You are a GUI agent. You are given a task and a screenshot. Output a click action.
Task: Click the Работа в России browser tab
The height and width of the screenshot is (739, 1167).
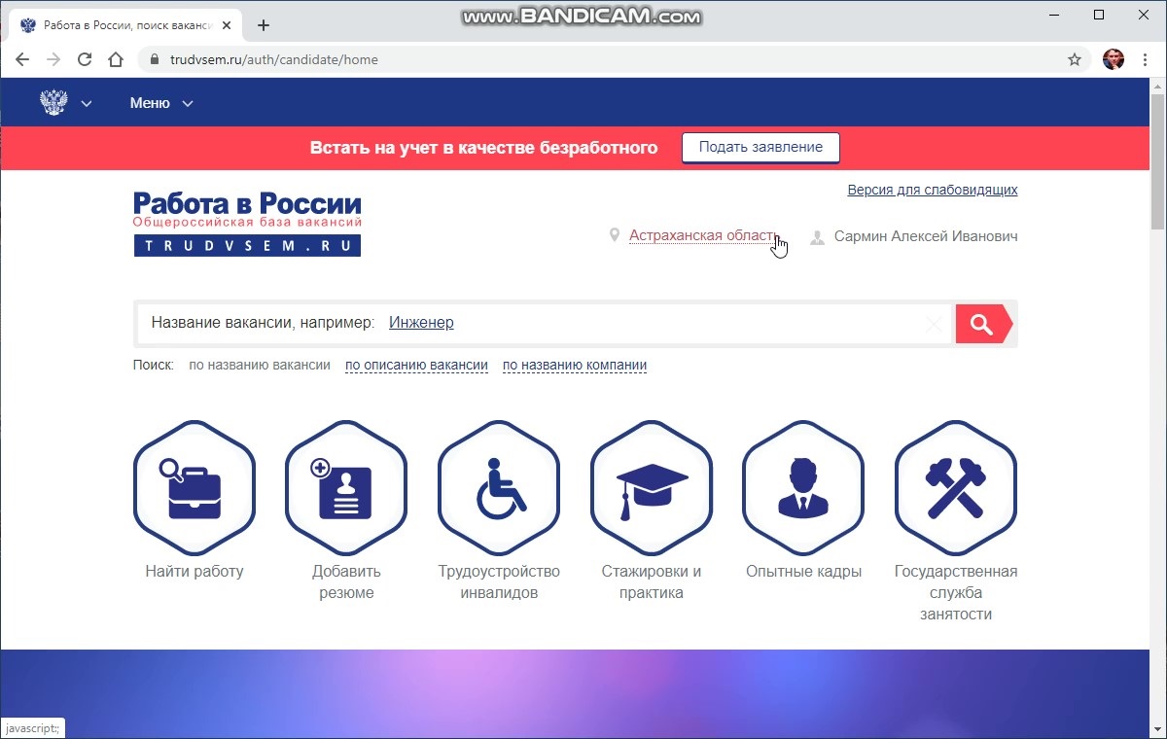[124, 25]
